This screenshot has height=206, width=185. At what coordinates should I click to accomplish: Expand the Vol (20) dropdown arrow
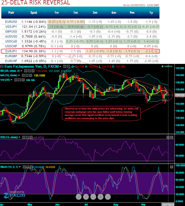pos(11,80)
